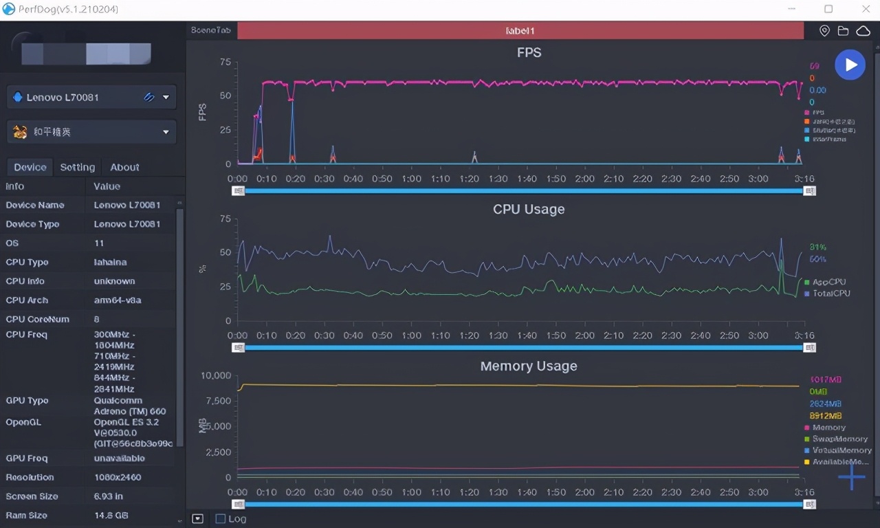
Task: Toggle FPS legend entry in FPS chart
Action: (814, 112)
